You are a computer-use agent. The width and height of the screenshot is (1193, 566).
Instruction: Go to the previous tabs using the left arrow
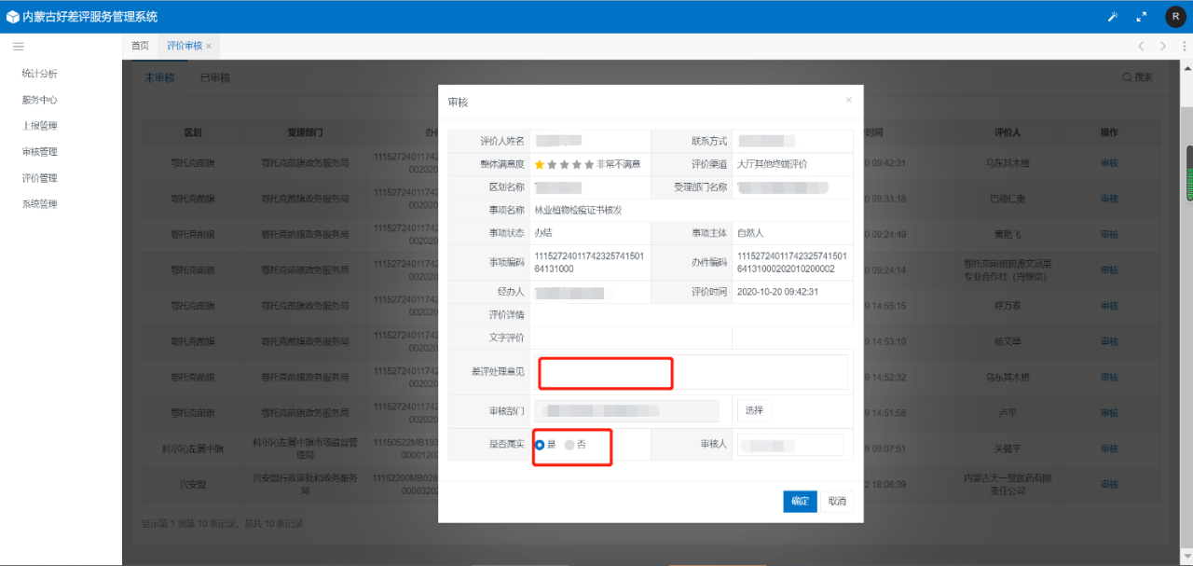[1141, 46]
